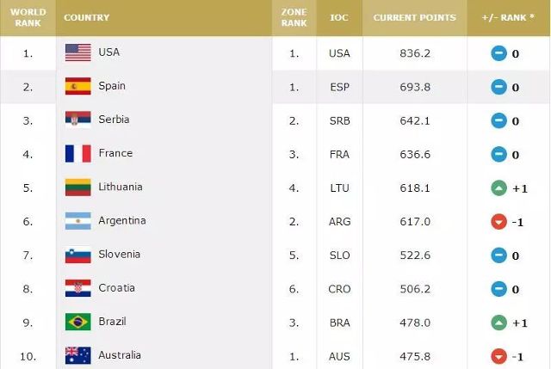Open the Argentina country link
551x369 pixels.
(x=122, y=220)
